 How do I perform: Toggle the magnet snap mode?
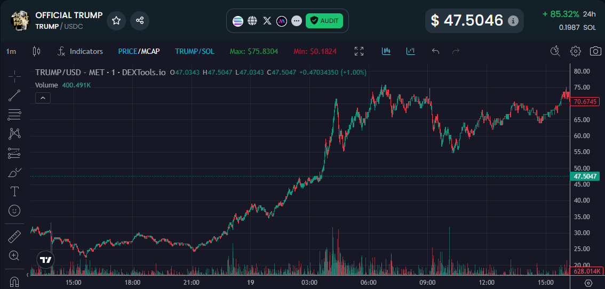click(14, 281)
